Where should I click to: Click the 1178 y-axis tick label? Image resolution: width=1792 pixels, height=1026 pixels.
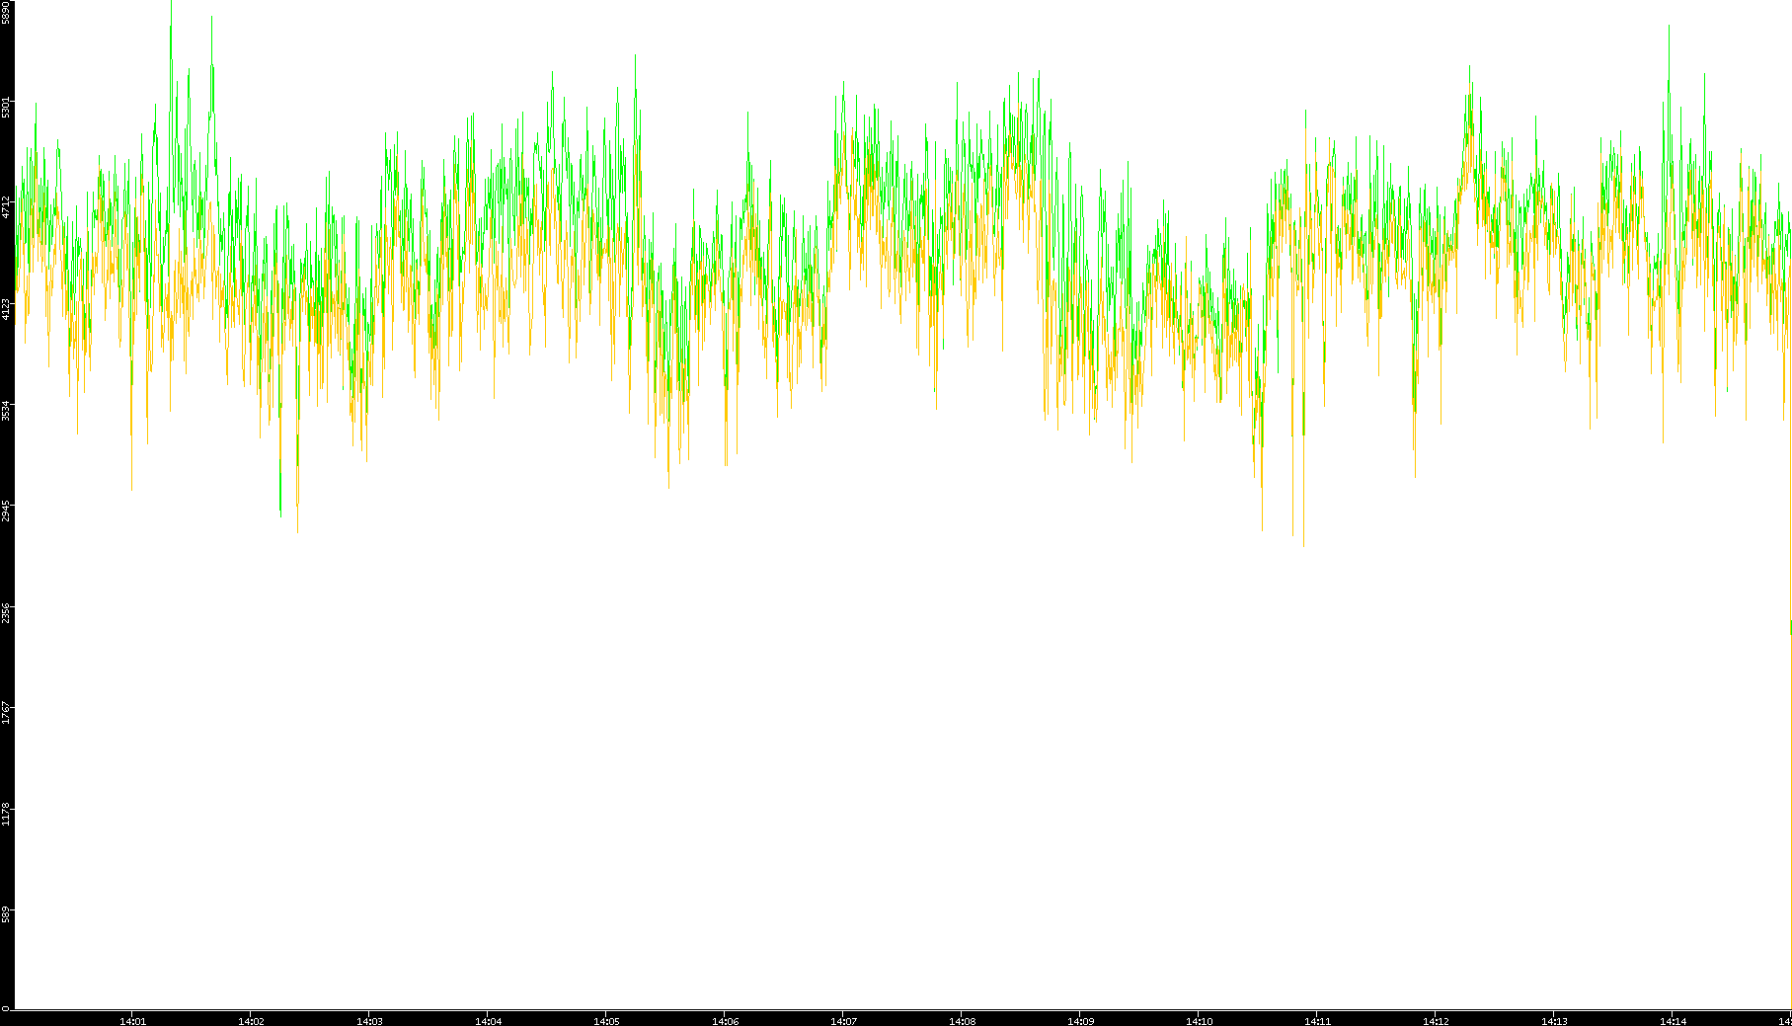coord(6,814)
